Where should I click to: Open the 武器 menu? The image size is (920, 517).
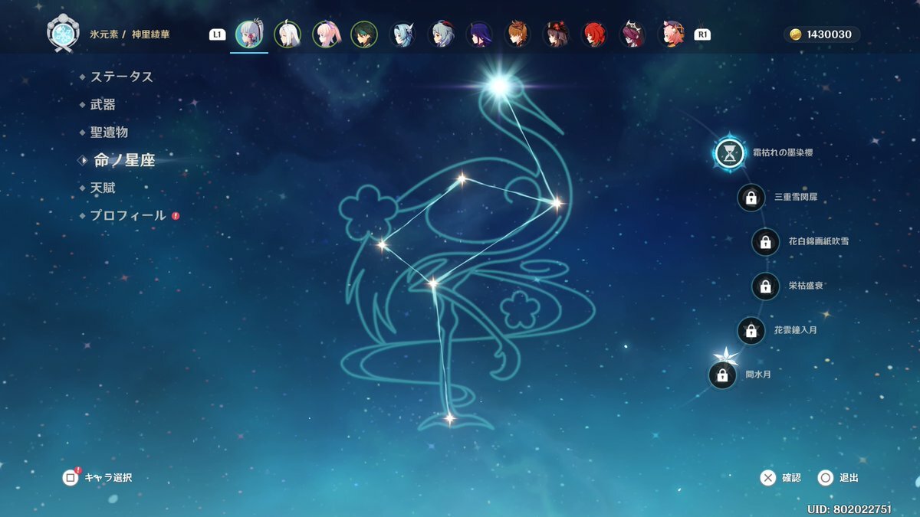pyautogui.click(x=103, y=104)
